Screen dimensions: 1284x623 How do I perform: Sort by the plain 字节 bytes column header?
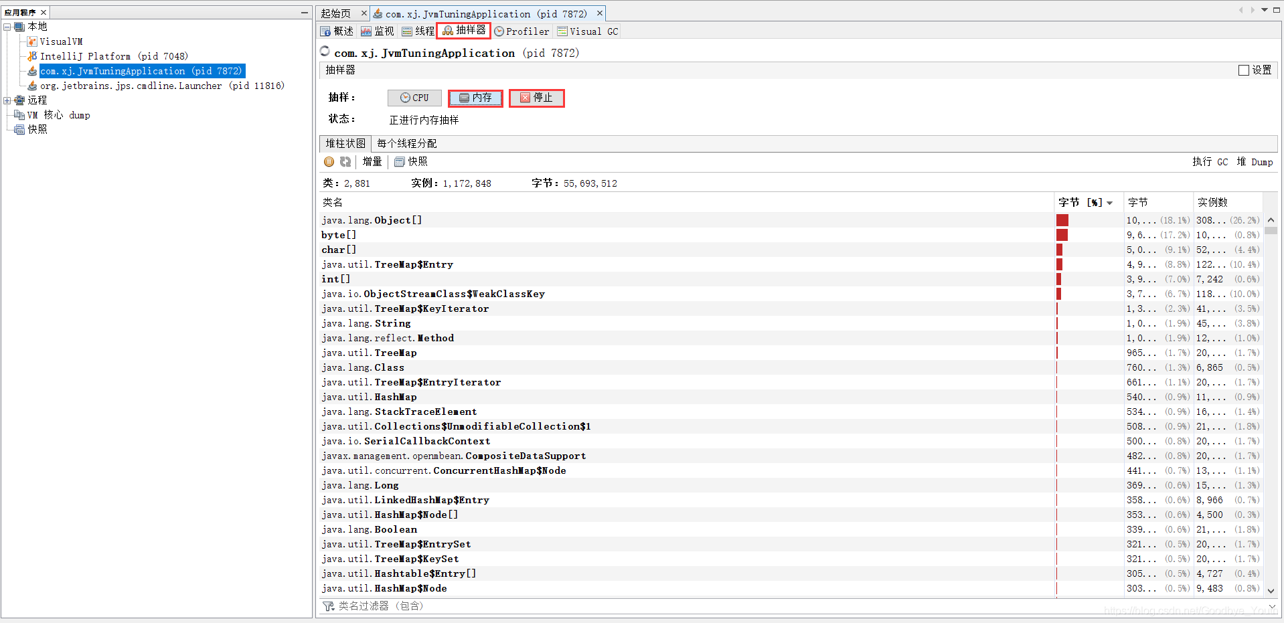pyautogui.click(x=1157, y=203)
